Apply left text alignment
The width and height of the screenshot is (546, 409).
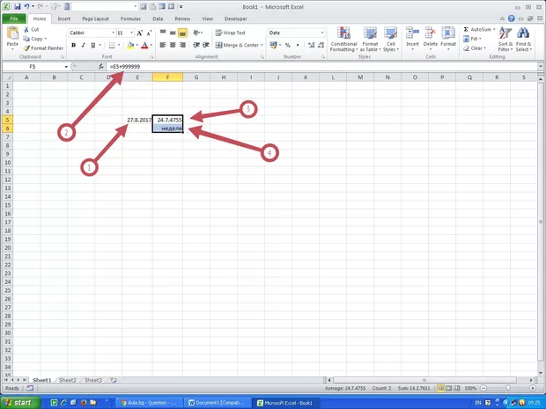(x=163, y=45)
